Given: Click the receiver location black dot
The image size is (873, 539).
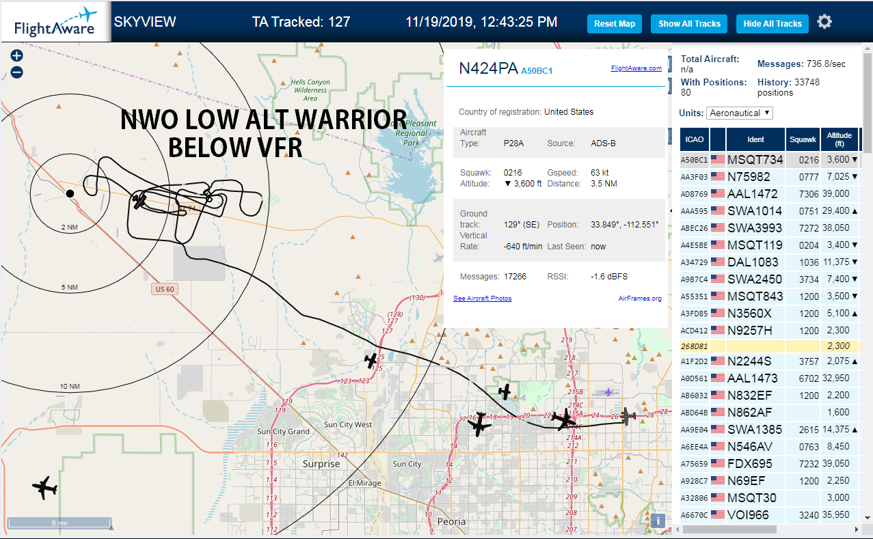Looking at the screenshot, I should (70, 193).
